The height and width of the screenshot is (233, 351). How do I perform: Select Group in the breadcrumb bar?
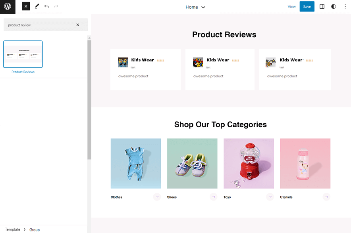pyautogui.click(x=35, y=229)
